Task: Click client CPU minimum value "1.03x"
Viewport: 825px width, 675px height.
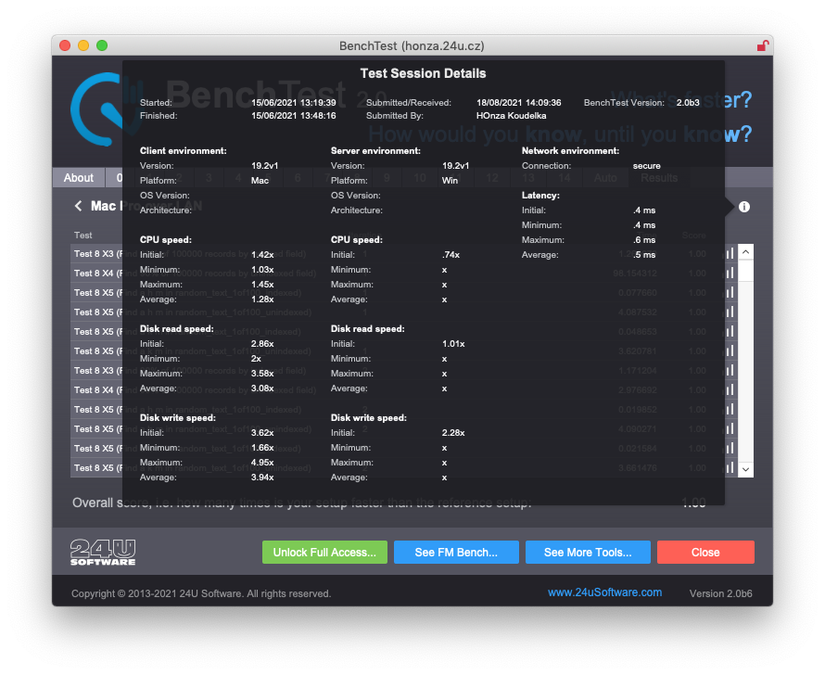Action: click(262, 270)
